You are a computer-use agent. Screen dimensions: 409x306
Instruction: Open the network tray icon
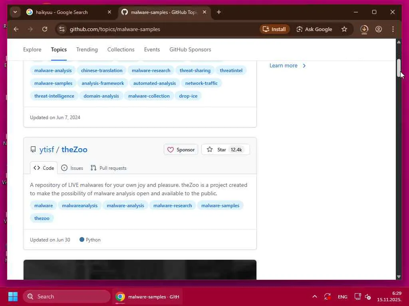tap(357, 296)
